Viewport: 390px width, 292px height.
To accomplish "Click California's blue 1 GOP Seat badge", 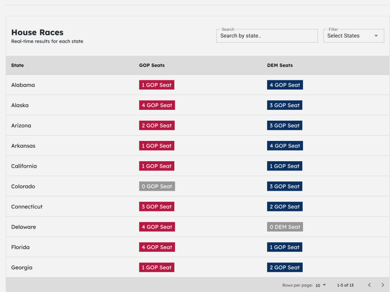I will point(285,166).
